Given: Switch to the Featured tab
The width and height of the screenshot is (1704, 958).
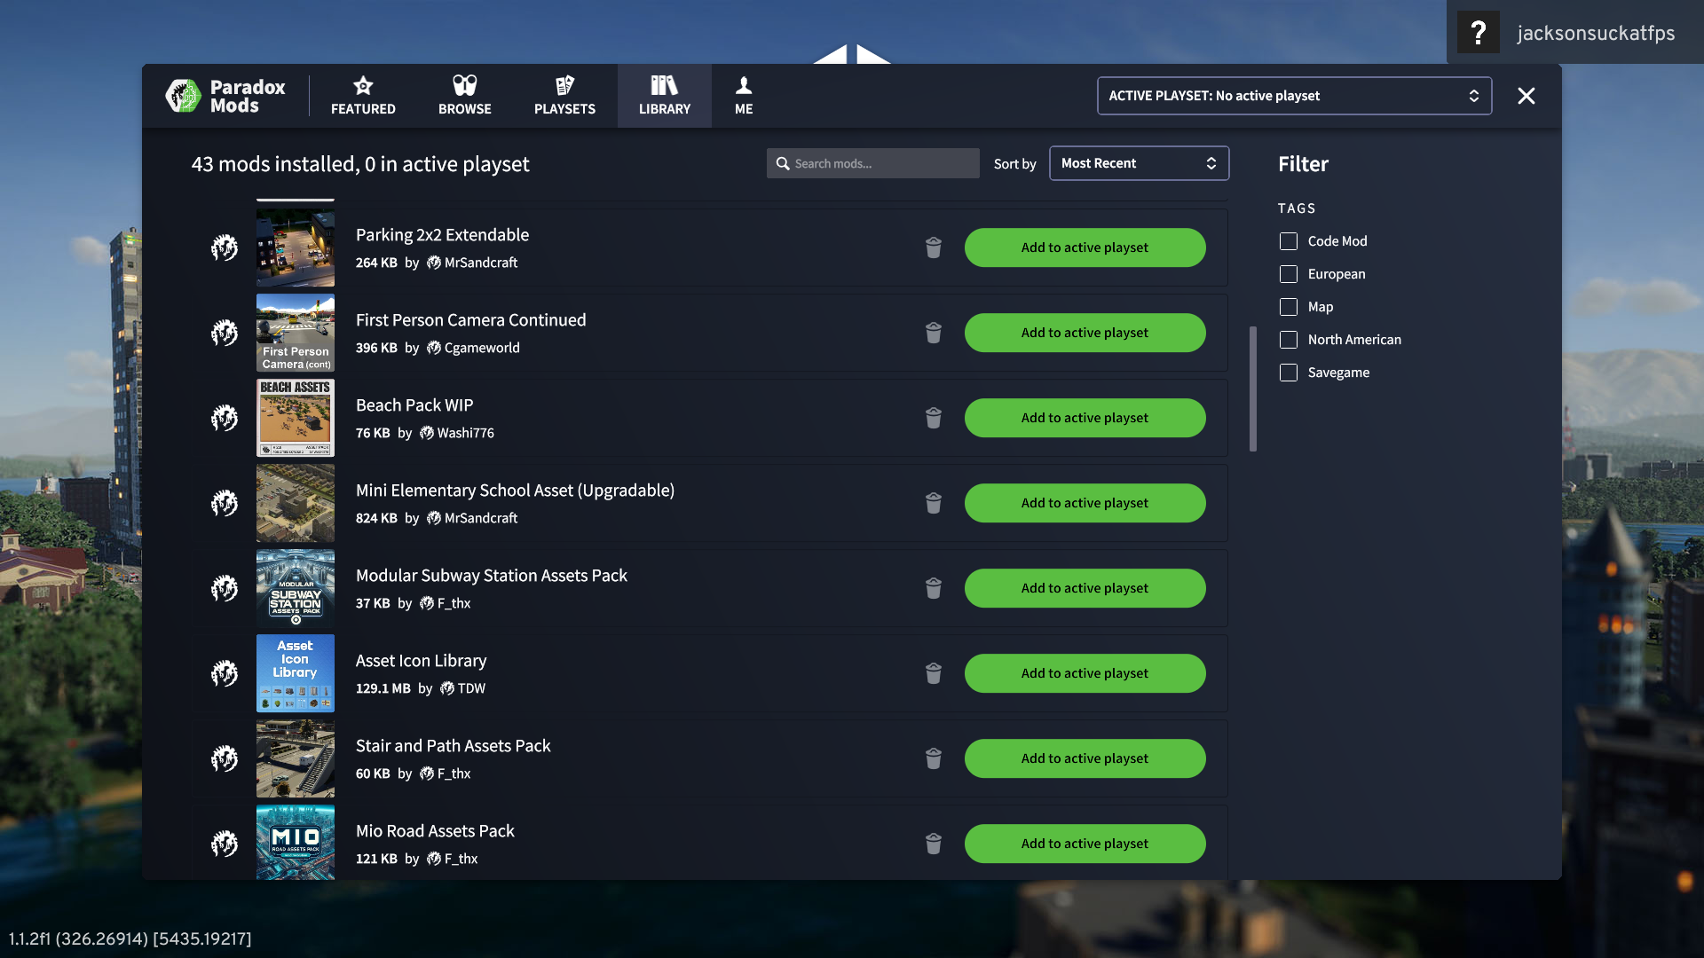Looking at the screenshot, I should click(x=363, y=96).
